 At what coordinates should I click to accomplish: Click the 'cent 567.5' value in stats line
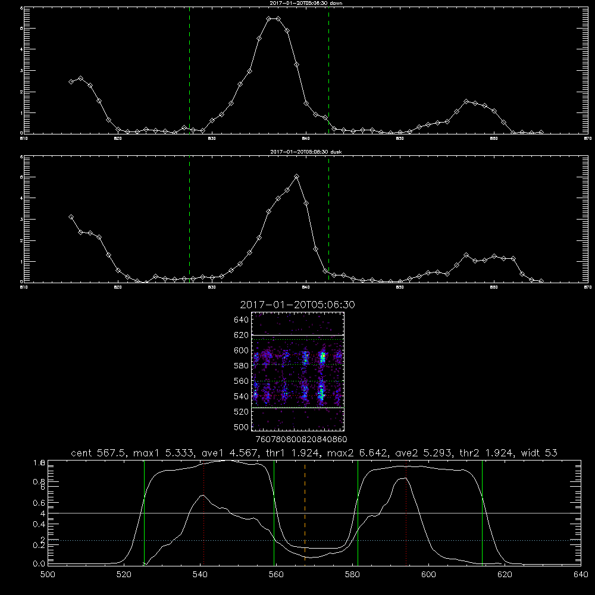coord(98,453)
